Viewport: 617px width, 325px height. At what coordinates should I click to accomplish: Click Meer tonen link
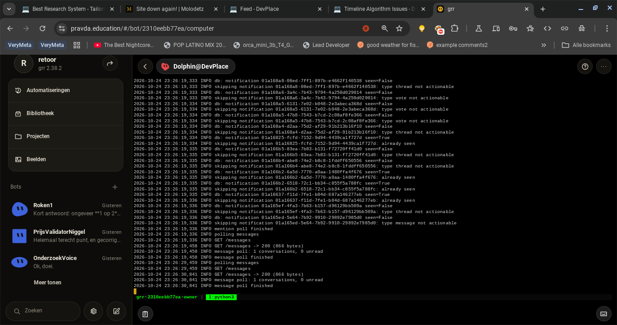pos(47,283)
